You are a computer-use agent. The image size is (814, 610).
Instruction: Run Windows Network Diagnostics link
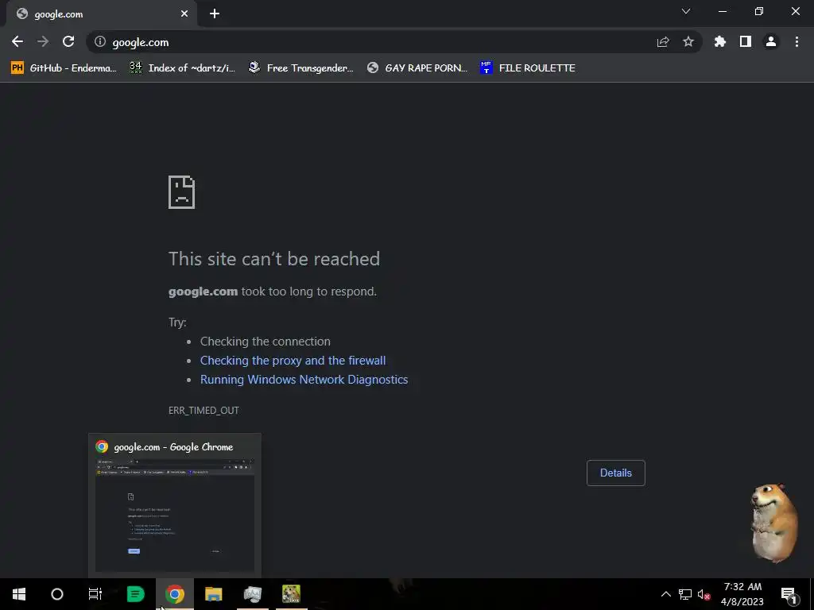304,380
